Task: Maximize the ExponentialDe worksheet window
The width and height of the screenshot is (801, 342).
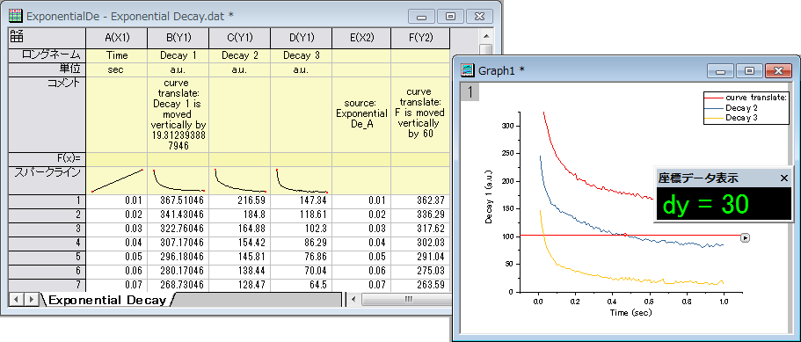Action: pyautogui.click(x=450, y=17)
